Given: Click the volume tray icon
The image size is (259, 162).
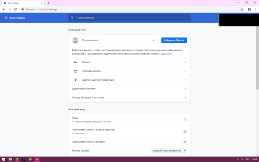Looking at the screenshot, I should coord(242,159).
